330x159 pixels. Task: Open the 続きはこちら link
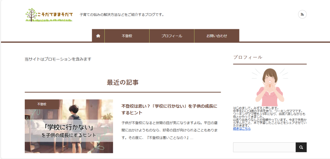point(242,128)
